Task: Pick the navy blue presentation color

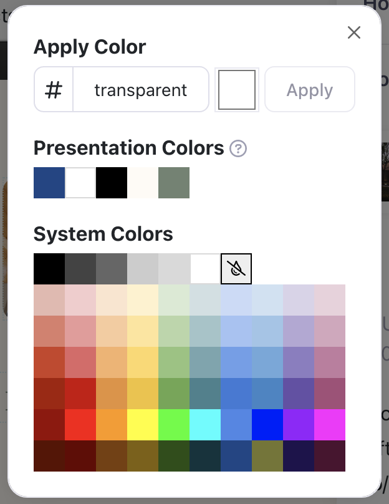Action: (49, 183)
